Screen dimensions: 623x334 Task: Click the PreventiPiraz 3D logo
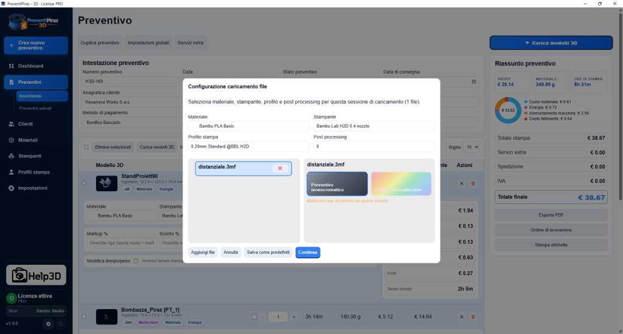click(33, 22)
